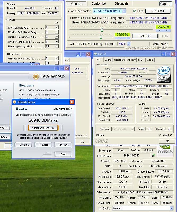Switch to CPU tab in CPU-Z
The height and width of the screenshot is (212, 177).
[x=98, y=59]
